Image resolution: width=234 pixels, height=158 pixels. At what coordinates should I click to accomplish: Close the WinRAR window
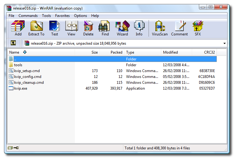click(x=221, y=7)
